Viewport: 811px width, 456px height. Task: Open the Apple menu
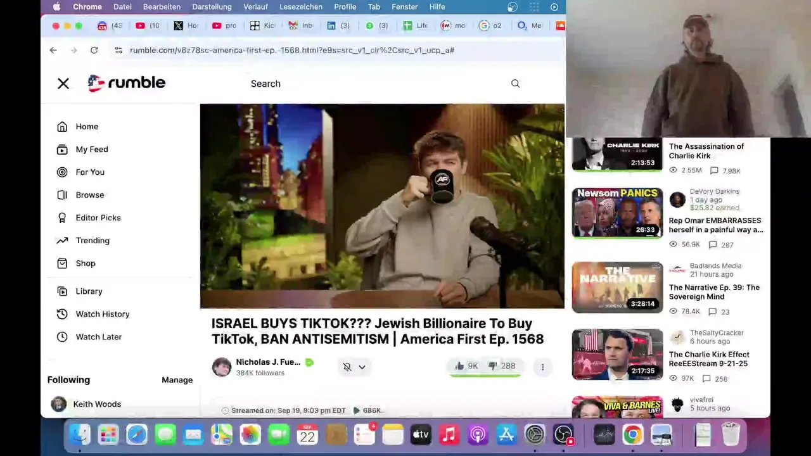tap(57, 6)
